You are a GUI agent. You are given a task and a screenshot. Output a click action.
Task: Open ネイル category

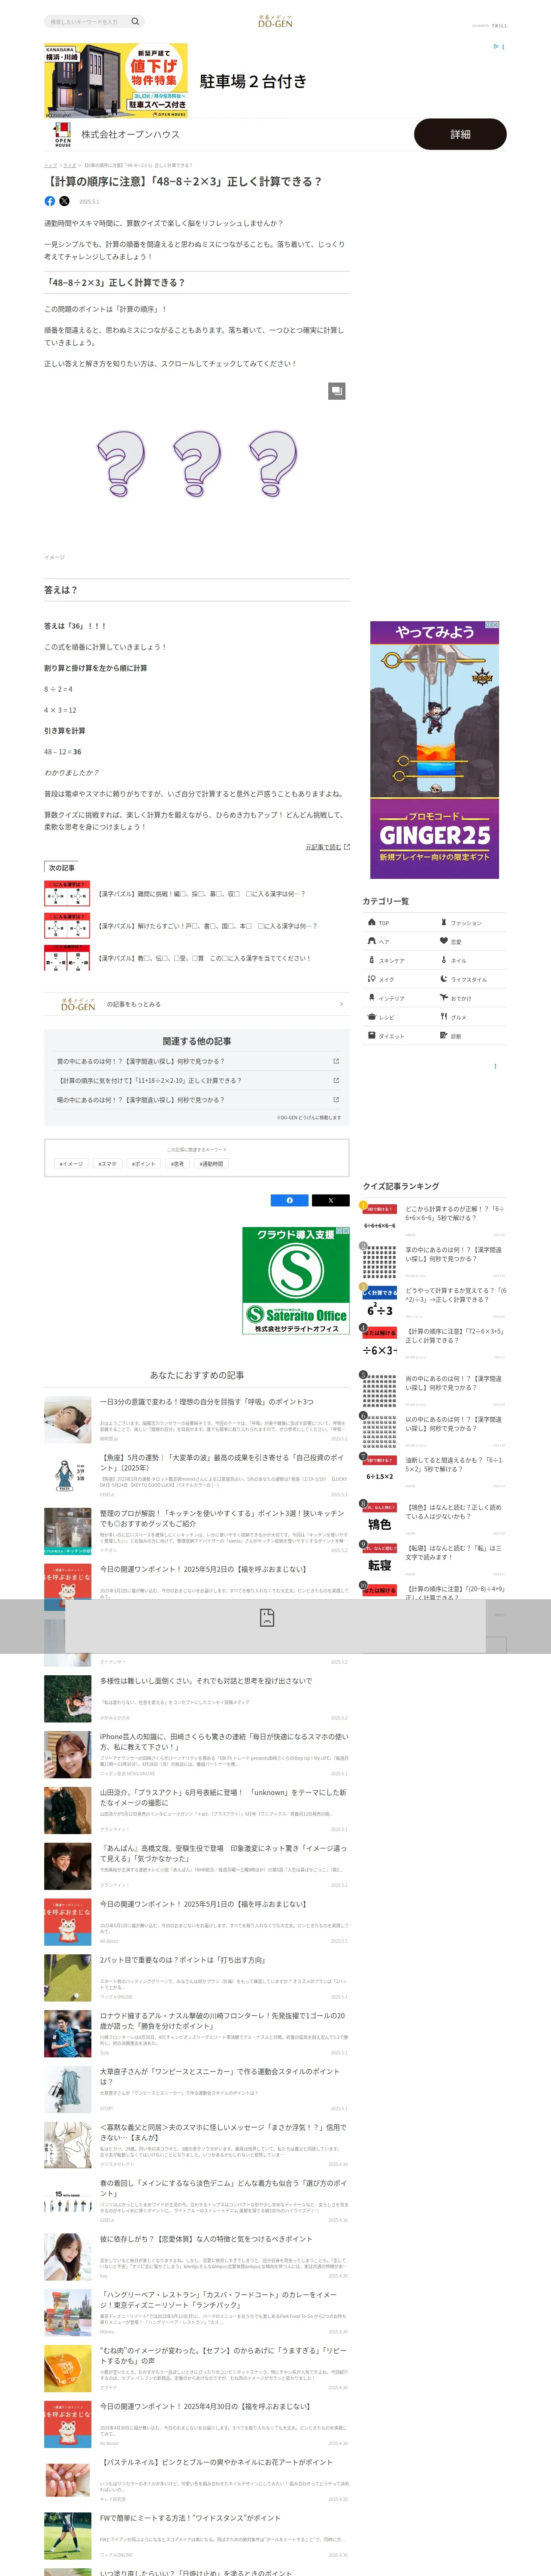[x=471, y=960]
